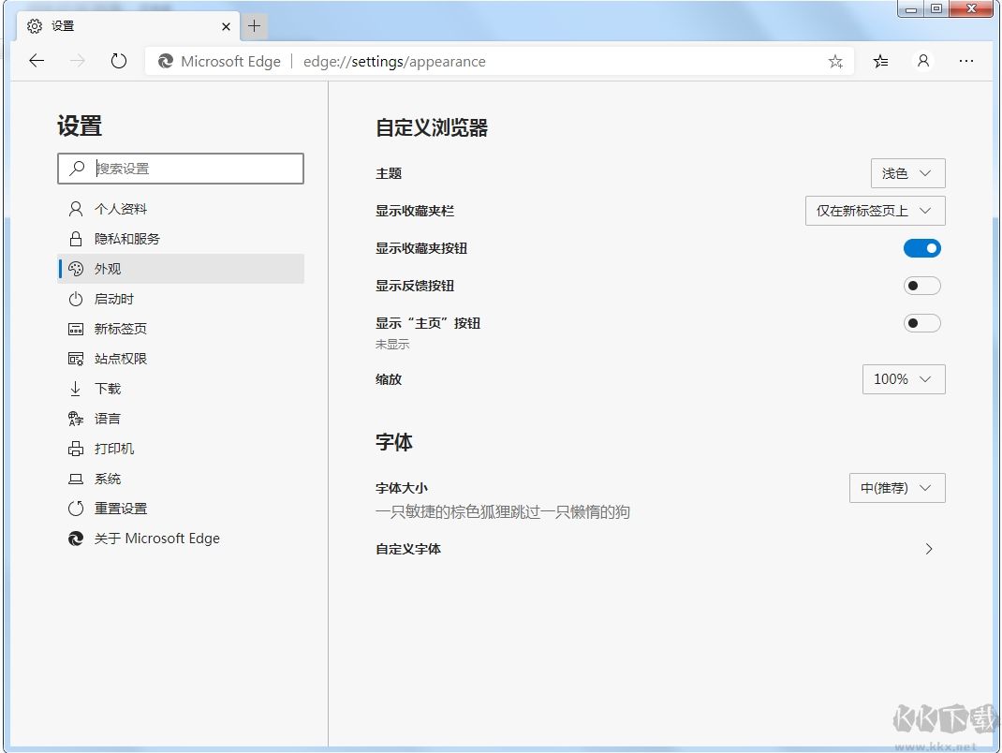
Task: Disable the 显示收藏夹按钮 toggle
Action: pos(921,248)
